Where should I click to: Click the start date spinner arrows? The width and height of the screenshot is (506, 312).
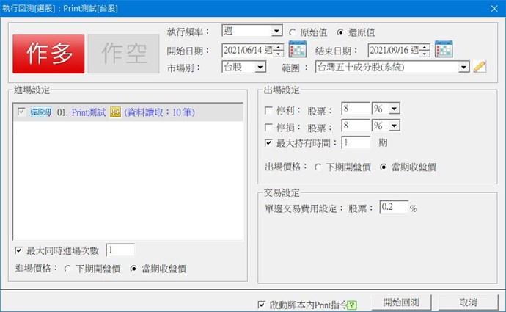click(279, 50)
